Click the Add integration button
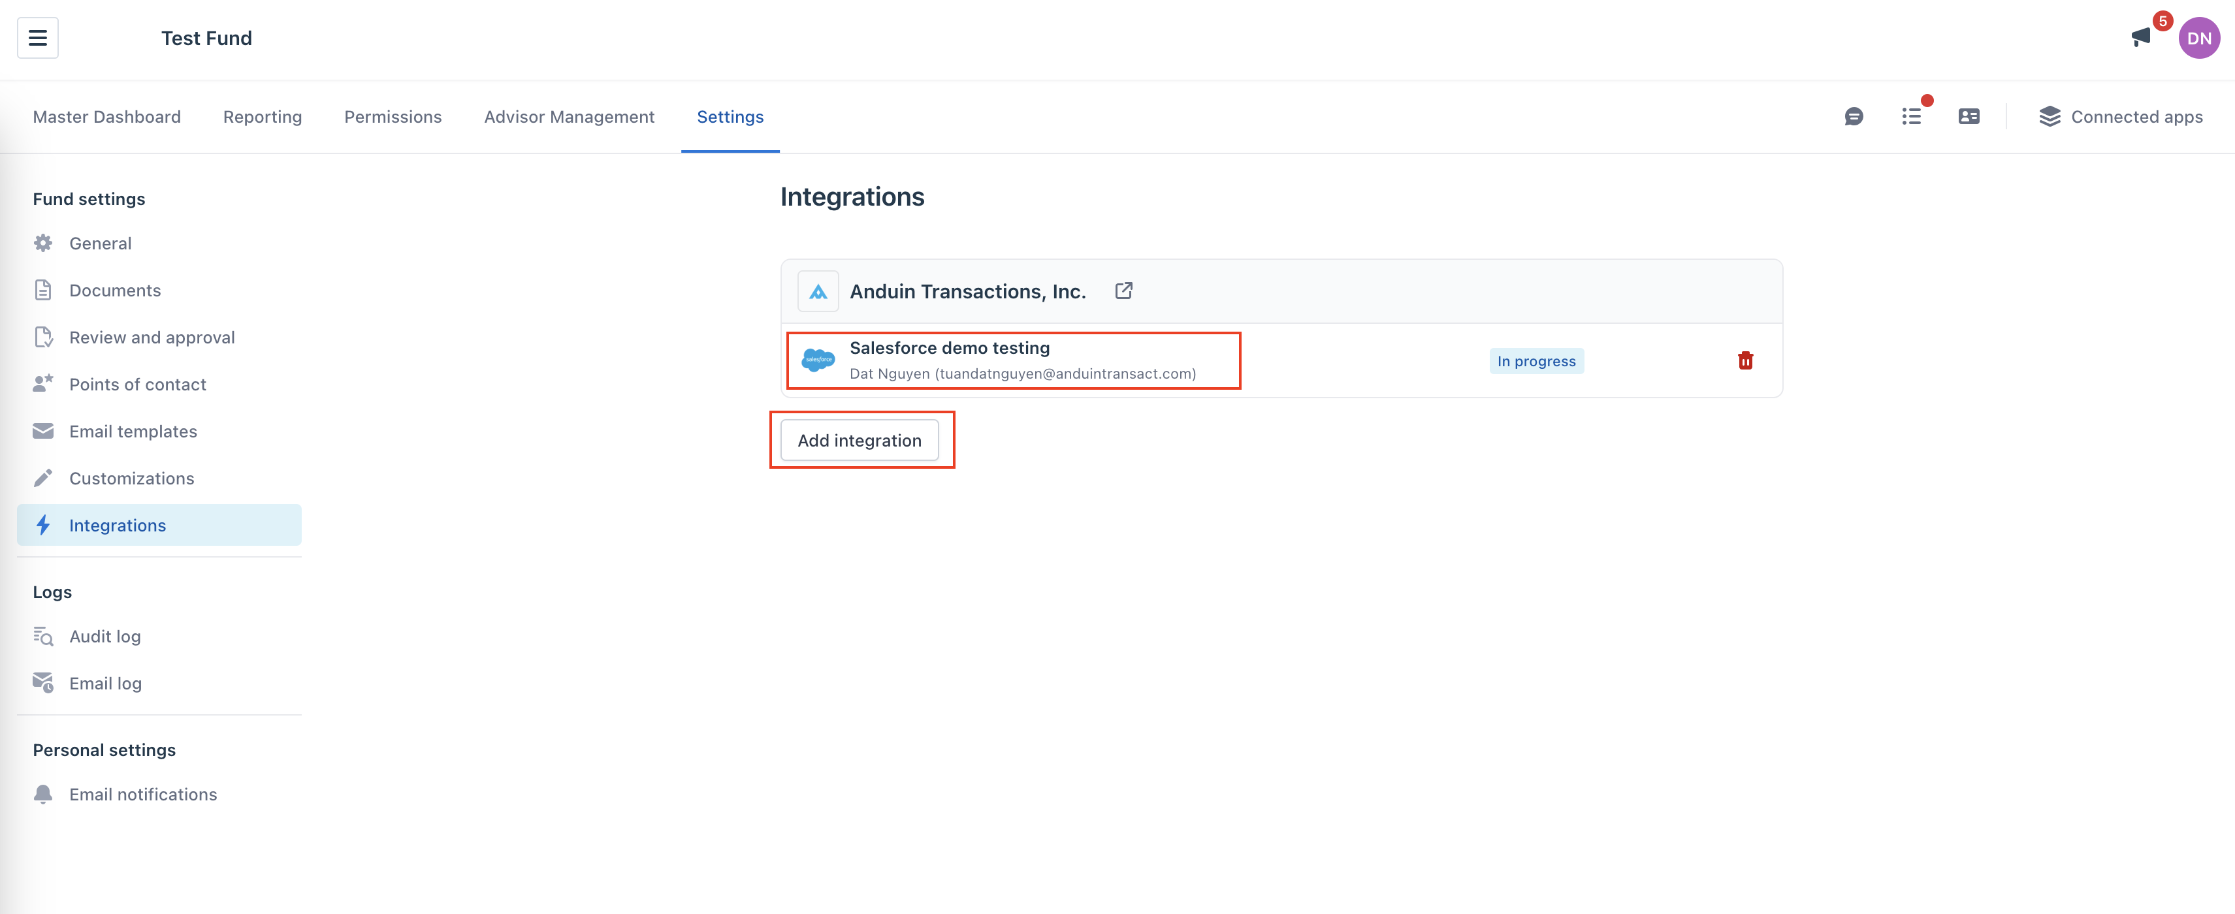The image size is (2235, 914). point(859,441)
